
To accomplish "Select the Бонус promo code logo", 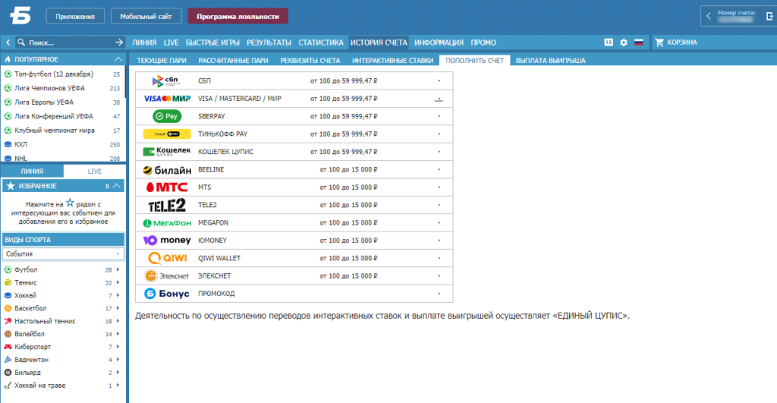I will [x=167, y=294].
